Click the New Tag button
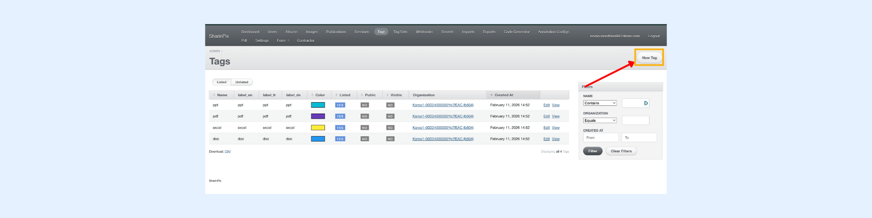872x218 pixels. (649, 58)
